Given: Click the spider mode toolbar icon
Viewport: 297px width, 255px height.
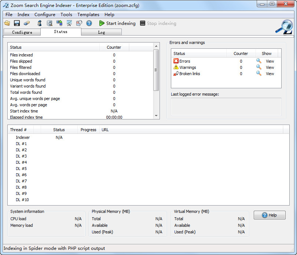Looking at the screenshot, I should pos(40,23).
